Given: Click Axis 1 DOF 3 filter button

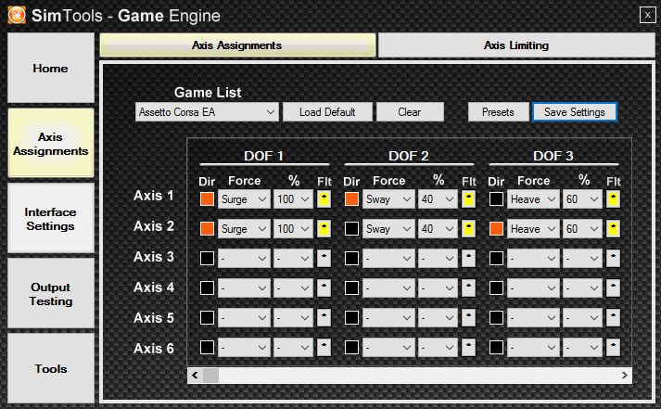Looking at the screenshot, I should click(613, 198).
